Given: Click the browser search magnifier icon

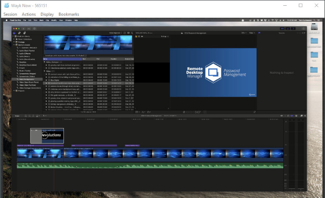Looking at the screenshot, I should (x=132, y=33).
